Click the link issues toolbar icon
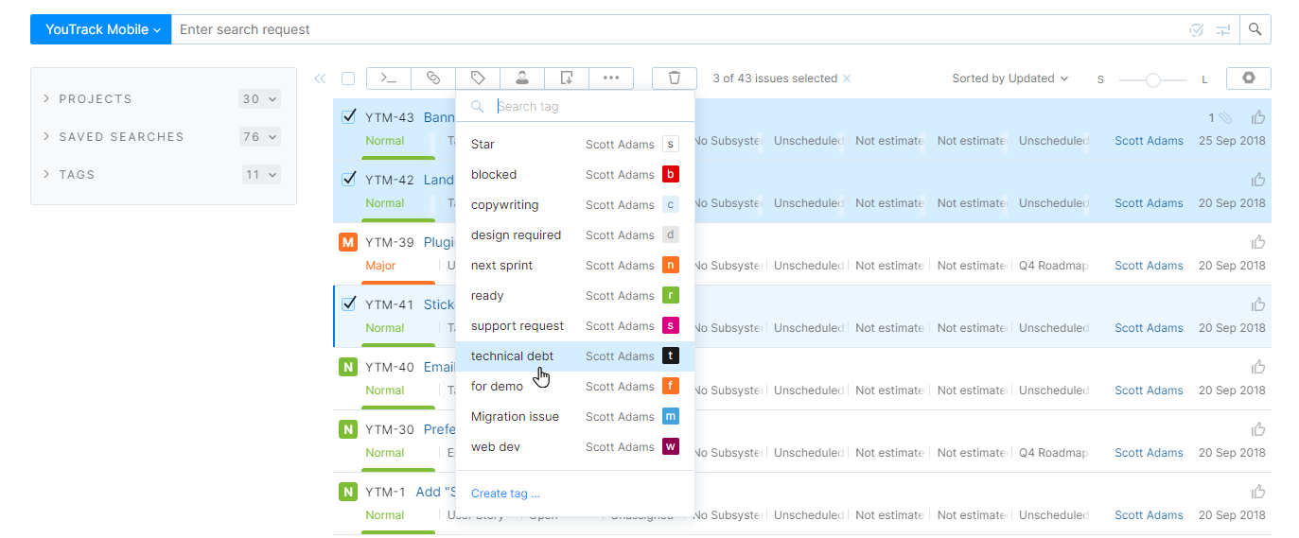The image size is (1299, 538). click(x=433, y=78)
